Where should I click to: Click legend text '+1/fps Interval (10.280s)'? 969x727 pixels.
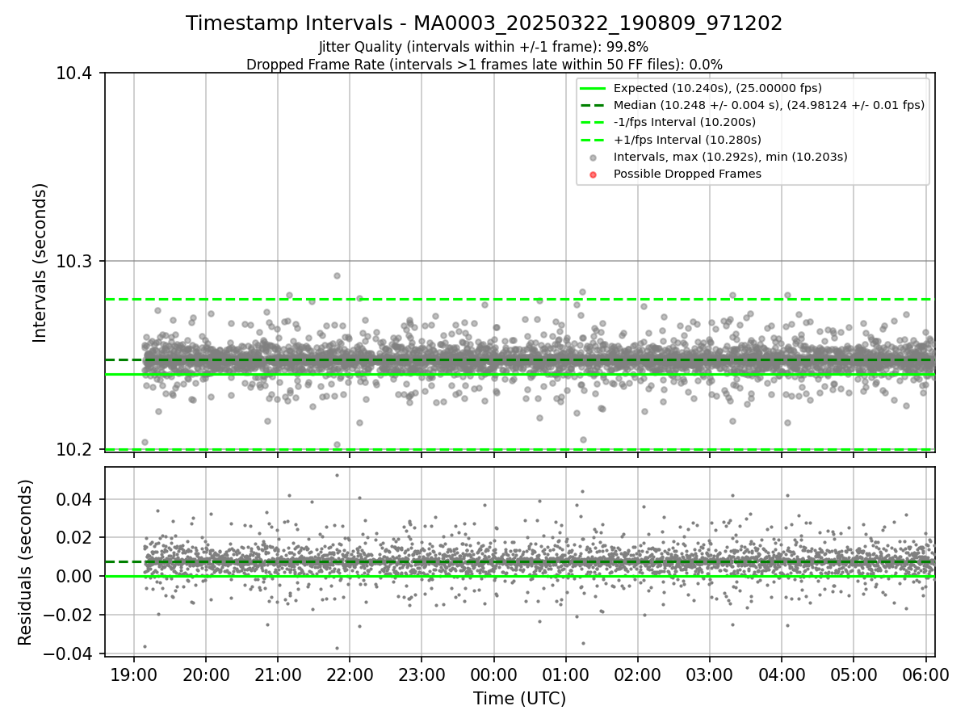click(686, 140)
